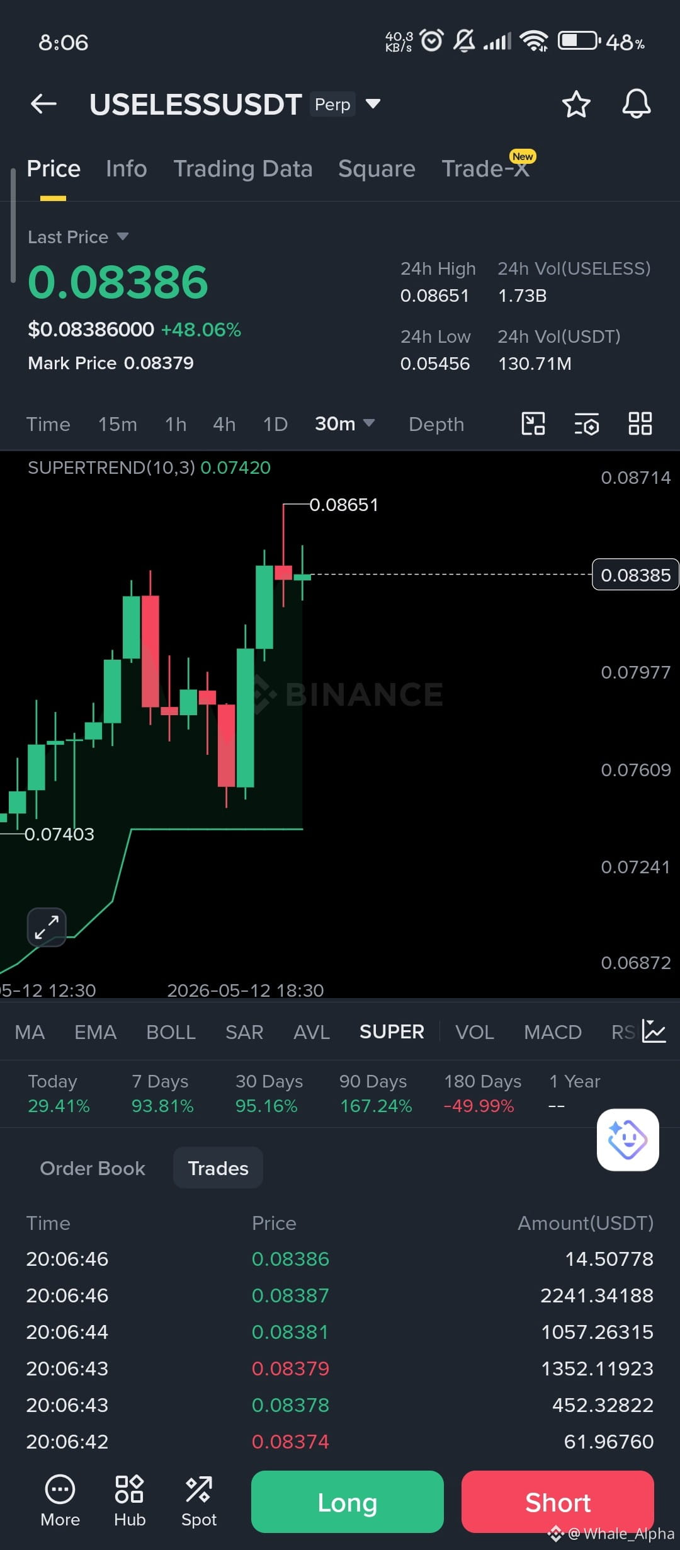Select the Trades tab
Viewport: 680px width, 1550px height.
coord(218,1168)
